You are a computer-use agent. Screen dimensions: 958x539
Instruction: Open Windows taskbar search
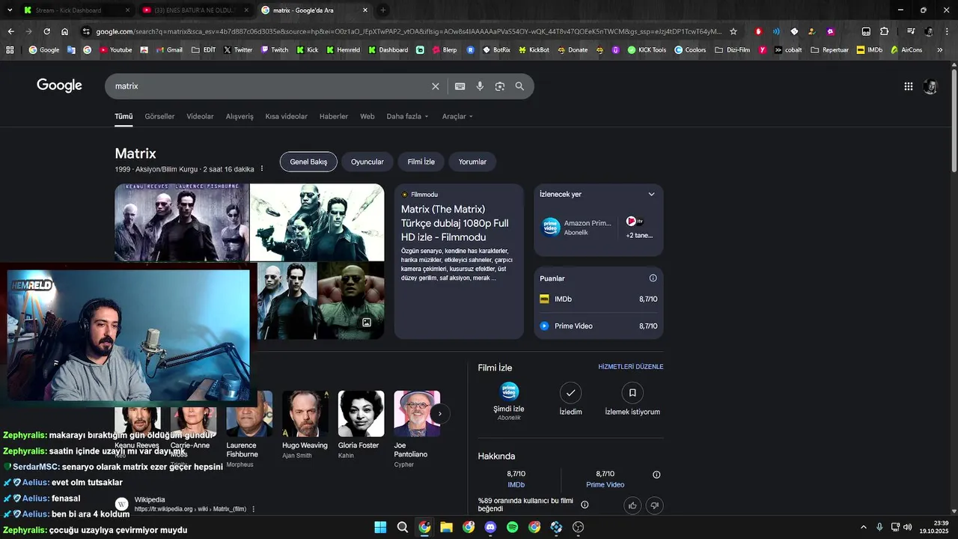point(403,527)
